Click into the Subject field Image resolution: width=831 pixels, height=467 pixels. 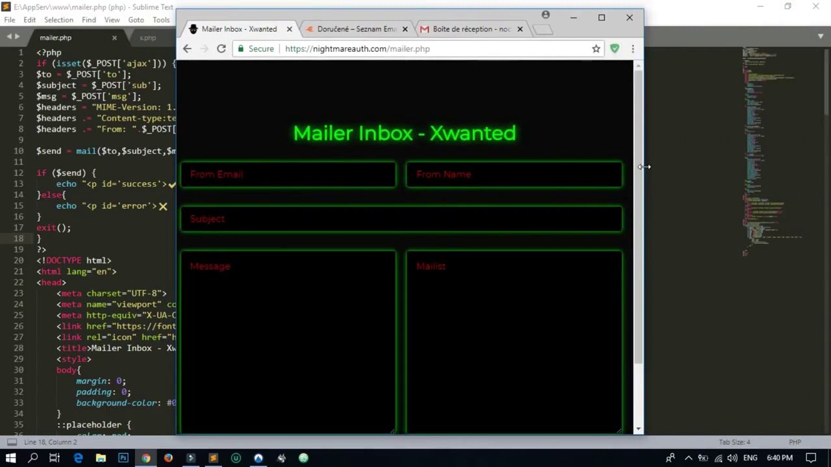401,219
